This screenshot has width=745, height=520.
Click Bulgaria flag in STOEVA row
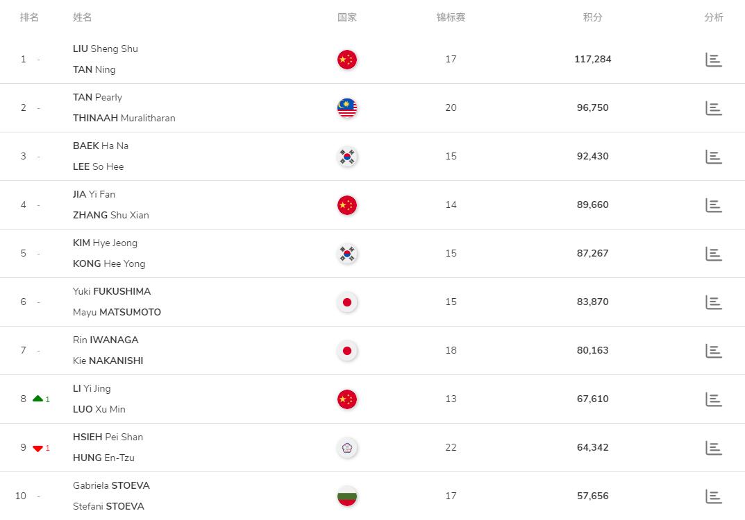346,496
